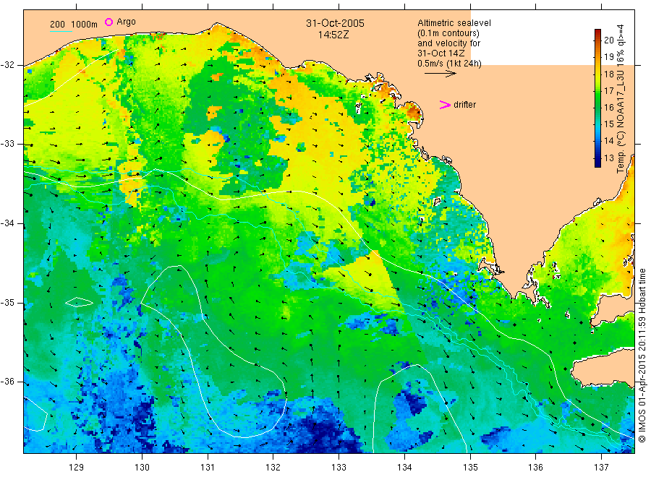This screenshot has height=477, width=651.
Task: Click the latitude label -36
Action: (7, 382)
